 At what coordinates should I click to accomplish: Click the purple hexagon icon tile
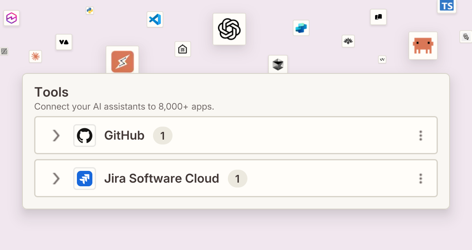tap(11, 18)
